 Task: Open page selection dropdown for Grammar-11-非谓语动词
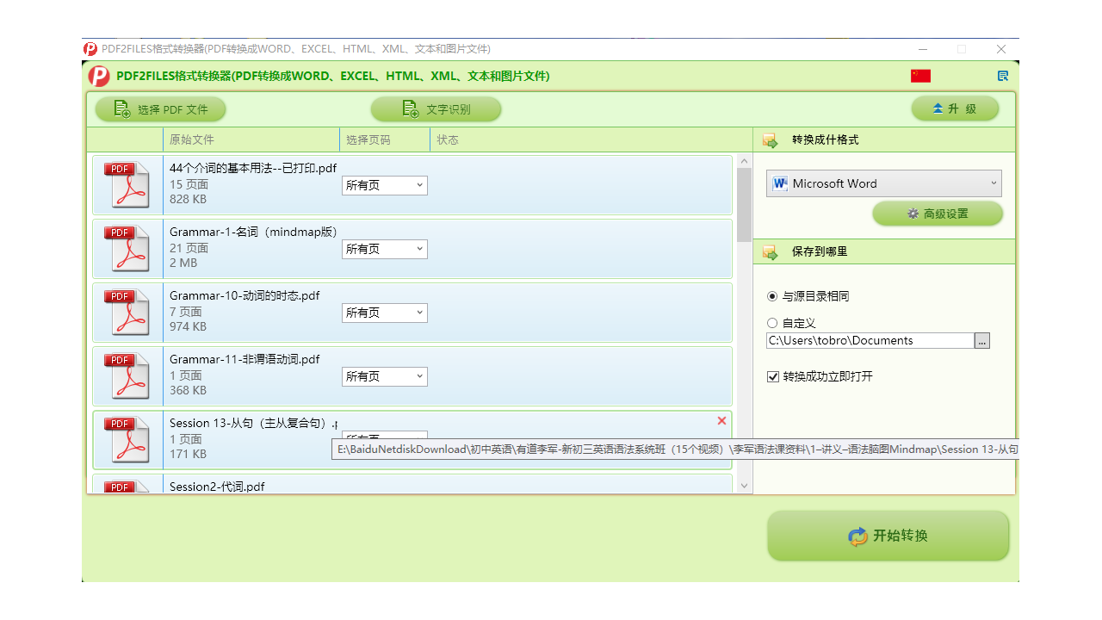click(x=385, y=376)
